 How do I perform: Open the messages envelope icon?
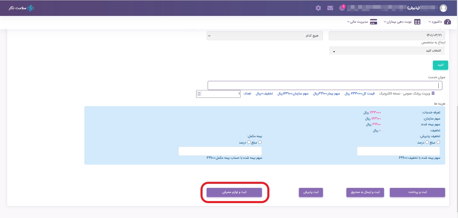pos(330,8)
